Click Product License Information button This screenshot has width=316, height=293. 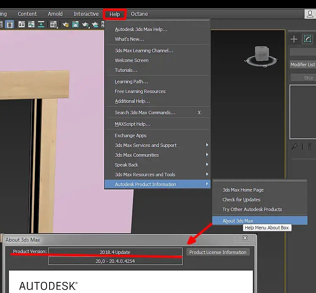click(218, 252)
